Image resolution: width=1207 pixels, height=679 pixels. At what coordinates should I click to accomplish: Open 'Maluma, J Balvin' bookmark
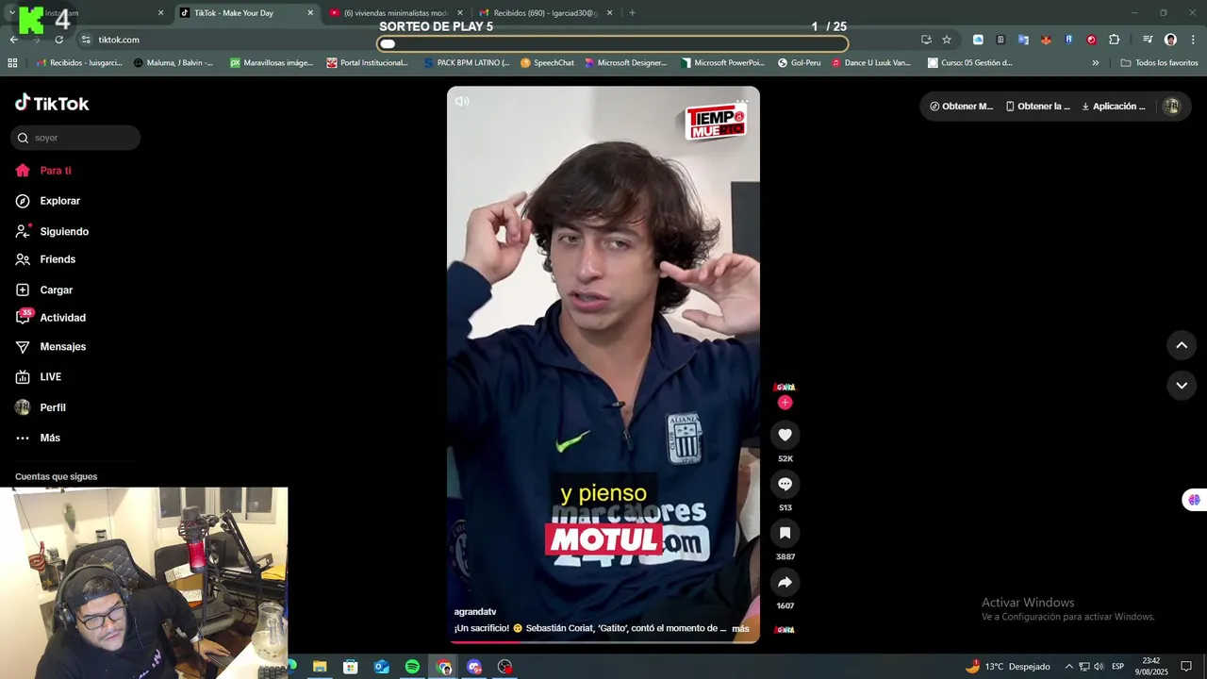click(x=174, y=63)
